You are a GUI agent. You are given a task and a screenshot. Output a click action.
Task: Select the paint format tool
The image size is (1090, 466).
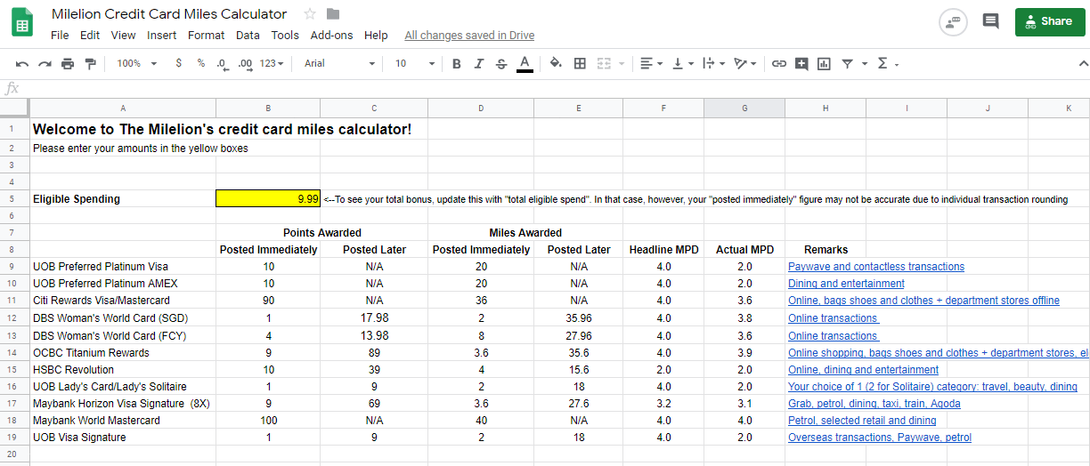[x=90, y=64]
